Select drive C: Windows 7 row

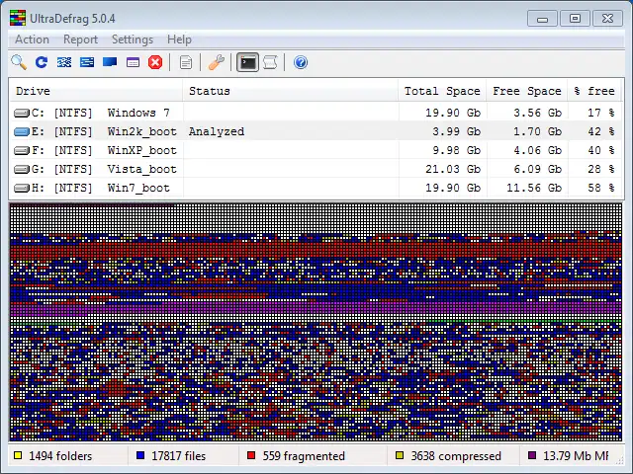[x=316, y=113]
